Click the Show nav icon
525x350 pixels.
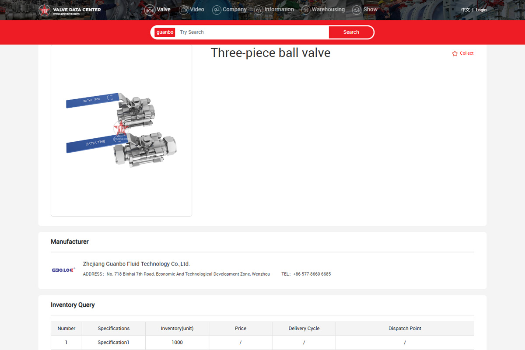[x=357, y=10]
